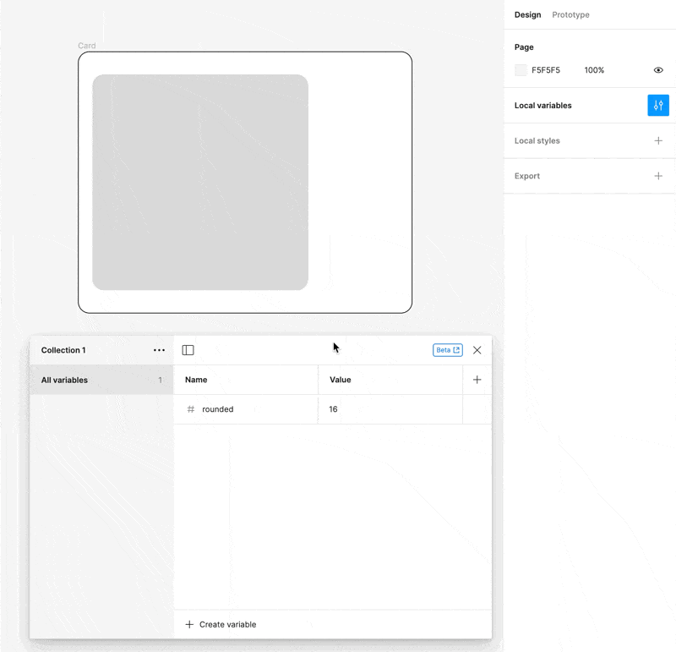Switch to the Prototype tab

(570, 14)
